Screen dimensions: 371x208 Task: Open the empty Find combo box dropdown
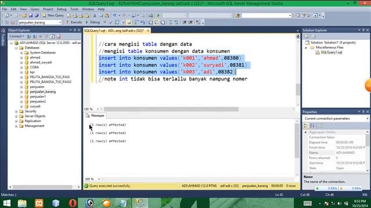pyautogui.click(x=290, y=16)
